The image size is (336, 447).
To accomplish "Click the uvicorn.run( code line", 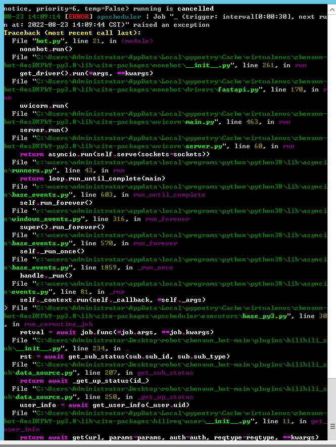I will (44, 106).
